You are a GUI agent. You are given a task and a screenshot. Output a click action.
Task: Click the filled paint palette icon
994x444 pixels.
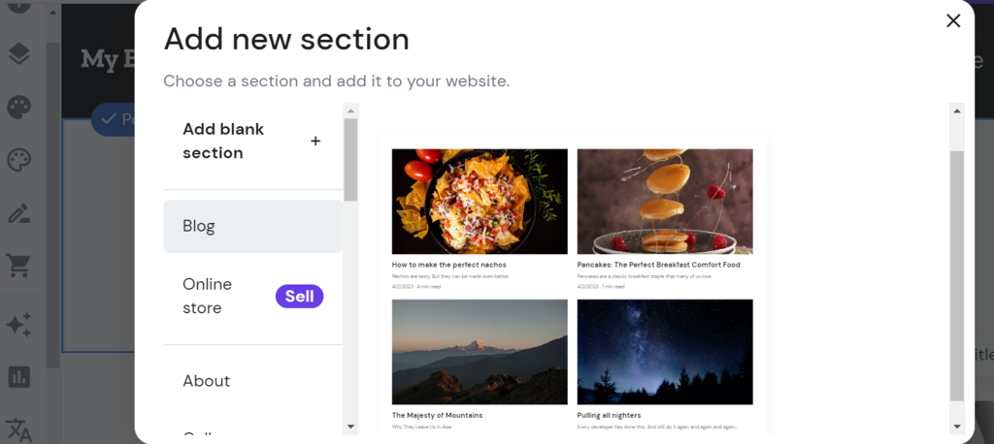[18, 108]
